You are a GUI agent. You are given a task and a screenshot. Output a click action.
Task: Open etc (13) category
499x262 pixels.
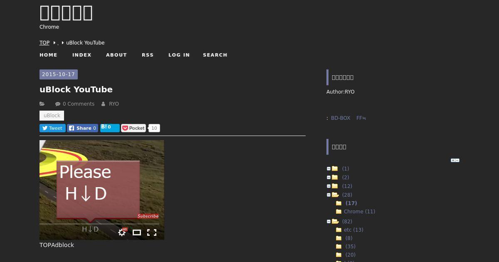pos(353,230)
